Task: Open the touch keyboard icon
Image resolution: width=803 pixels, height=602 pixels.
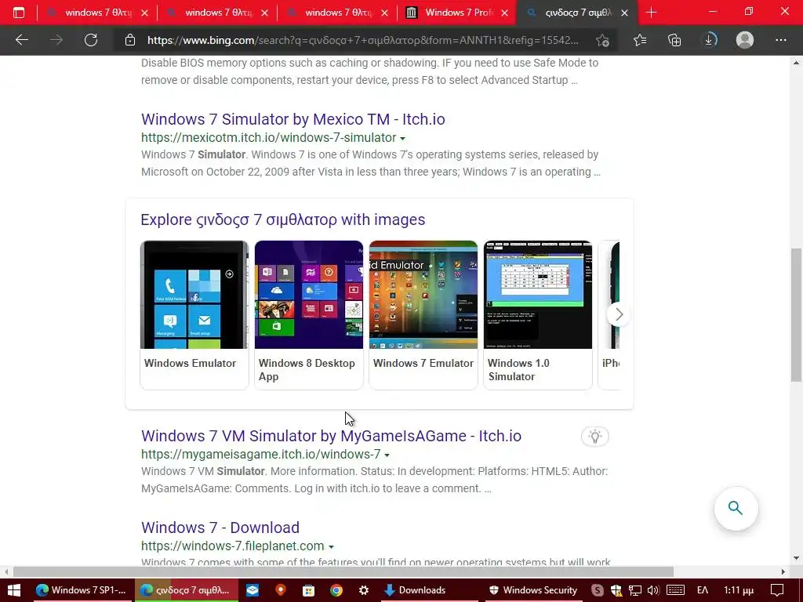Action: click(x=675, y=590)
